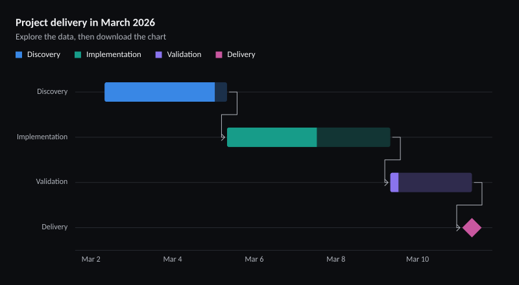The height and width of the screenshot is (285, 519).
Task: Click the pink Delivery legend swatch
Action: pos(219,55)
